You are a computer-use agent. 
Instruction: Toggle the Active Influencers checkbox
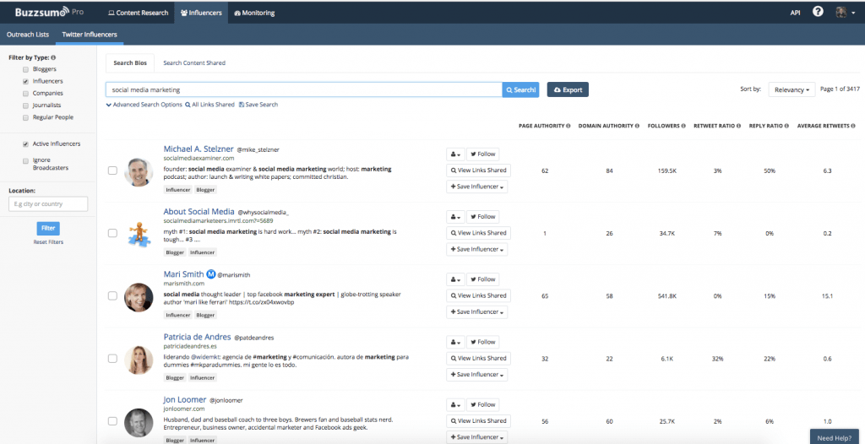click(26, 144)
